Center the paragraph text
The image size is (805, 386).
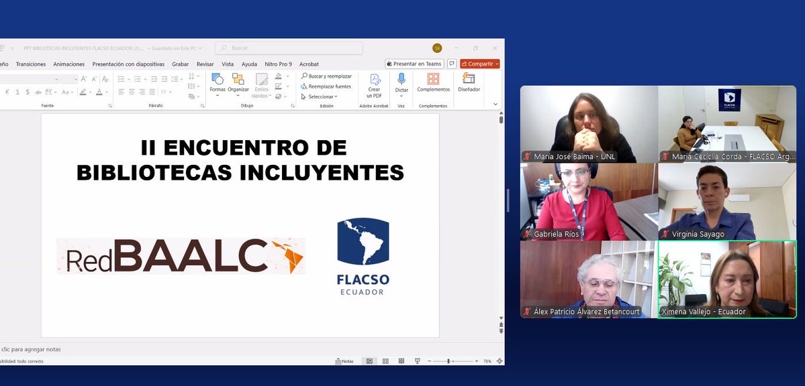(x=132, y=92)
